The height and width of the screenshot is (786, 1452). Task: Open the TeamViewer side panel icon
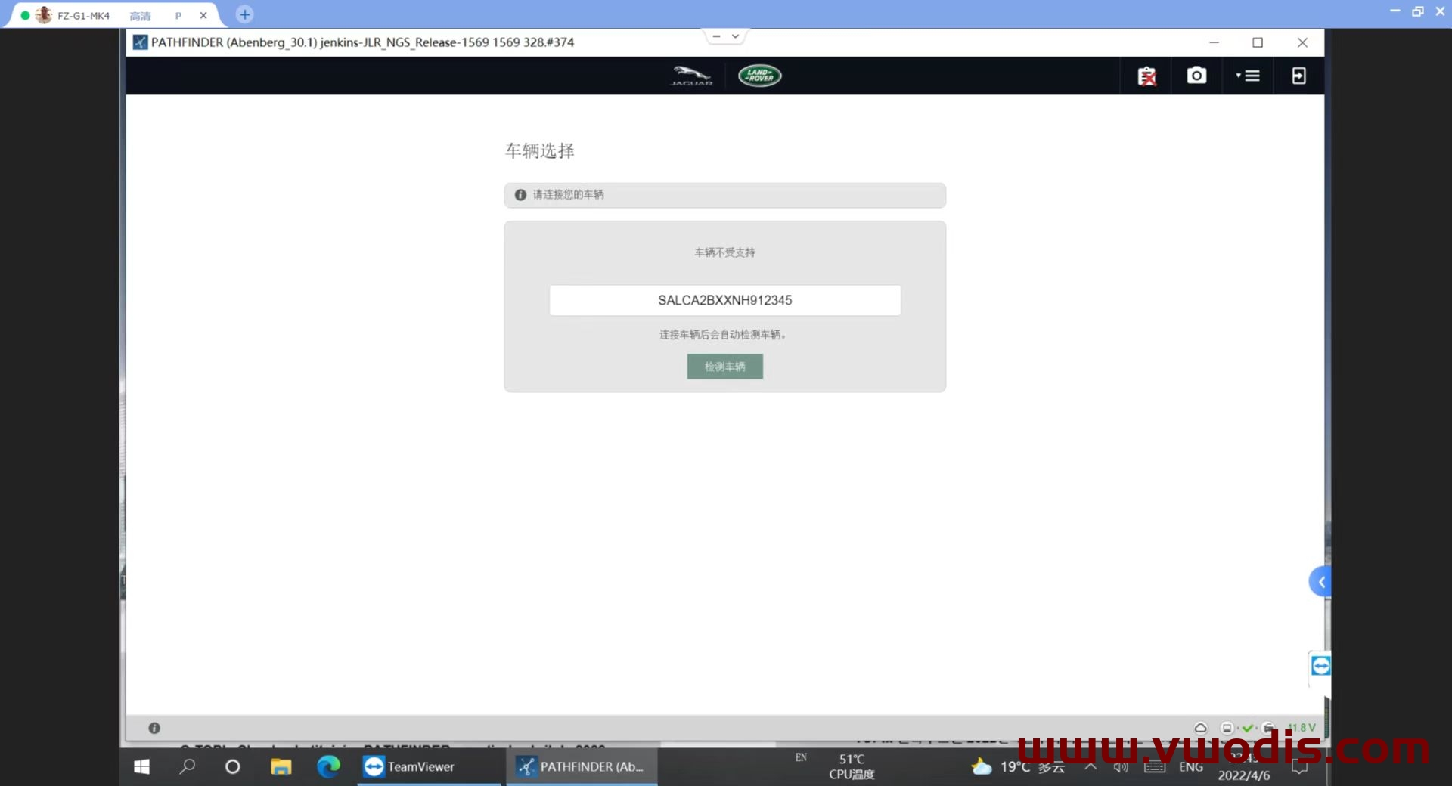click(1320, 666)
